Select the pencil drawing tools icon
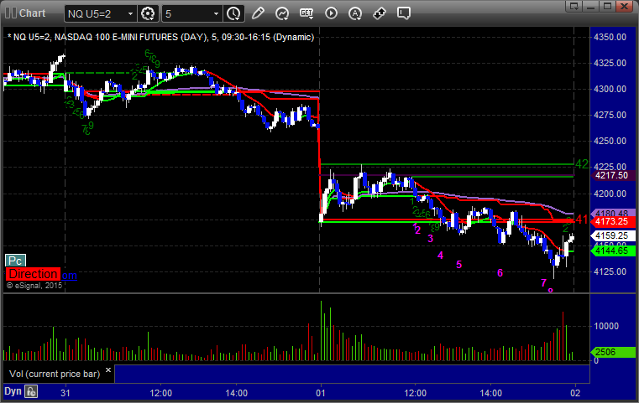 coord(258,13)
